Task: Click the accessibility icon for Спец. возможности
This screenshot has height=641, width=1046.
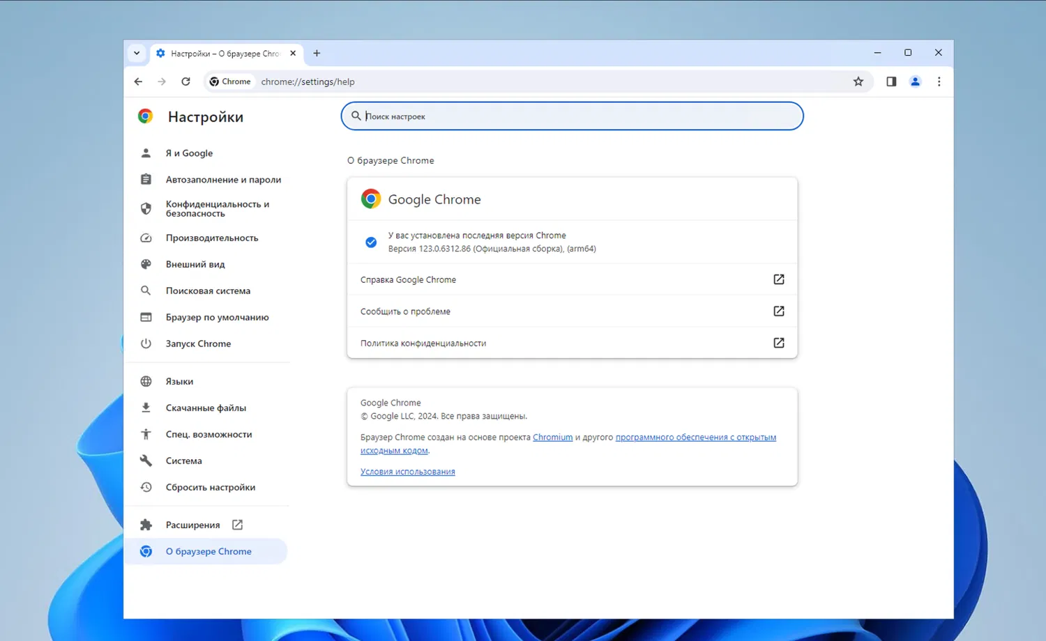Action: 146,434
